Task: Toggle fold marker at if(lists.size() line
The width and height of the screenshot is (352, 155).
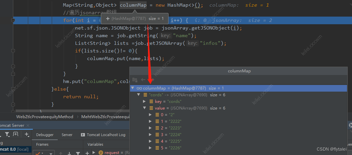Action: click(x=13, y=51)
